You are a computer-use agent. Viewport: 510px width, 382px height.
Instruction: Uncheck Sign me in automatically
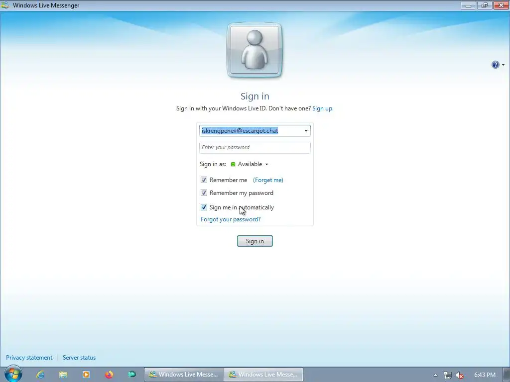pos(204,207)
